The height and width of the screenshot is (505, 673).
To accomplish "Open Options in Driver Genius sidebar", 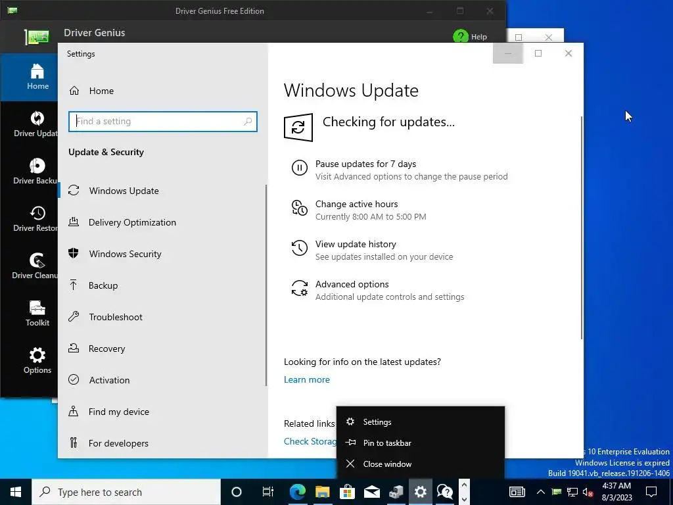I will (37, 361).
